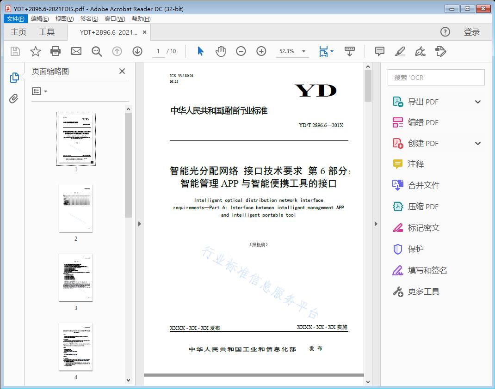Viewport: 495px width, 389px height.
Task: Select the Hand tool in the toolbar
Action: point(221,51)
